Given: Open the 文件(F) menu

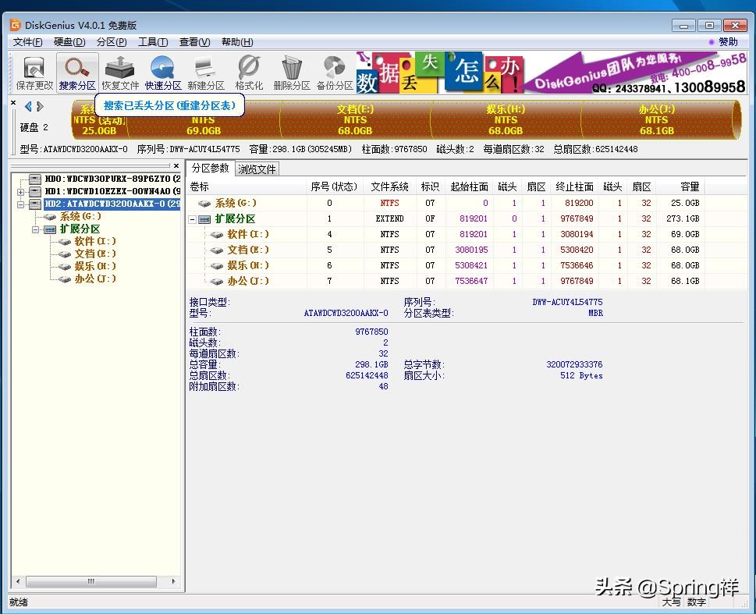Looking at the screenshot, I should (x=27, y=42).
